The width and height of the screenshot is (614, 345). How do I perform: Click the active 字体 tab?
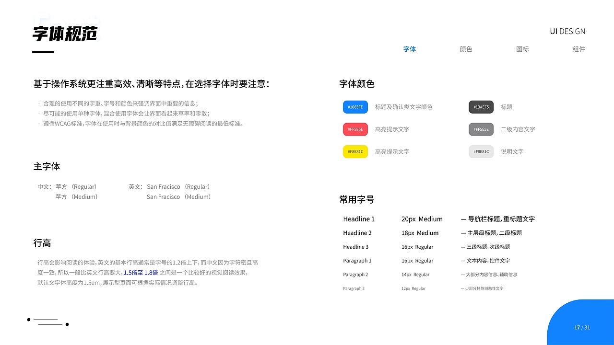[x=410, y=49]
